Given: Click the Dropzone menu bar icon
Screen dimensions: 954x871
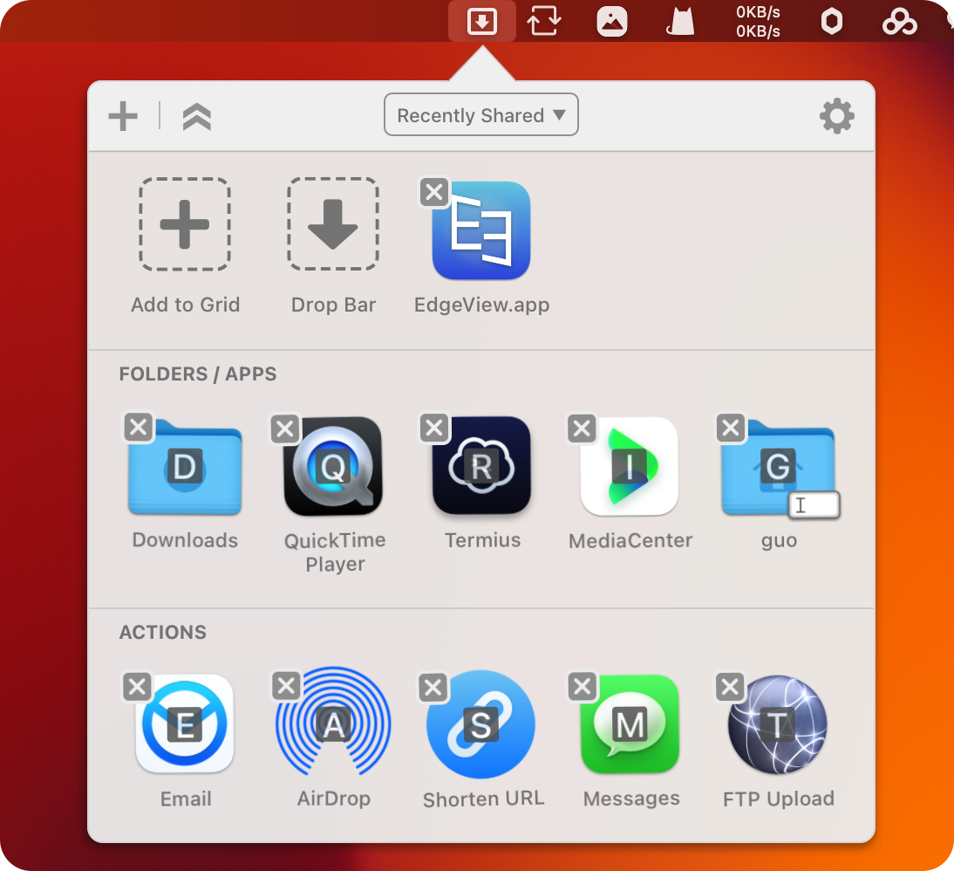Looking at the screenshot, I should [x=482, y=22].
